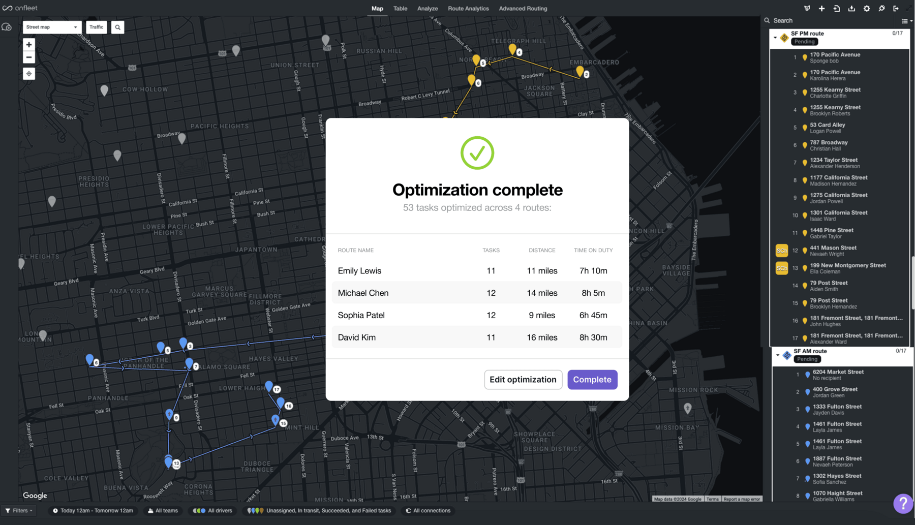Image resolution: width=915 pixels, height=525 pixels.
Task: Select the David Kim route row
Action: coord(477,337)
